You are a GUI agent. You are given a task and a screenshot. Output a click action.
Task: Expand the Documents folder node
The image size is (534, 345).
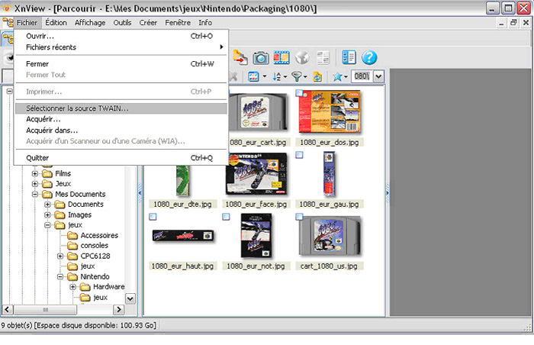point(47,205)
